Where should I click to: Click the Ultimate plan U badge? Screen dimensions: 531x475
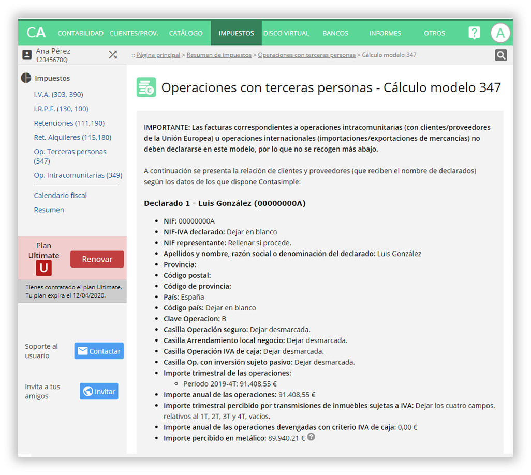click(x=43, y=268)
